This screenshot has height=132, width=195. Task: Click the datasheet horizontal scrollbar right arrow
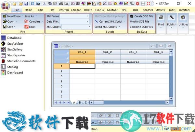(167, 103)
